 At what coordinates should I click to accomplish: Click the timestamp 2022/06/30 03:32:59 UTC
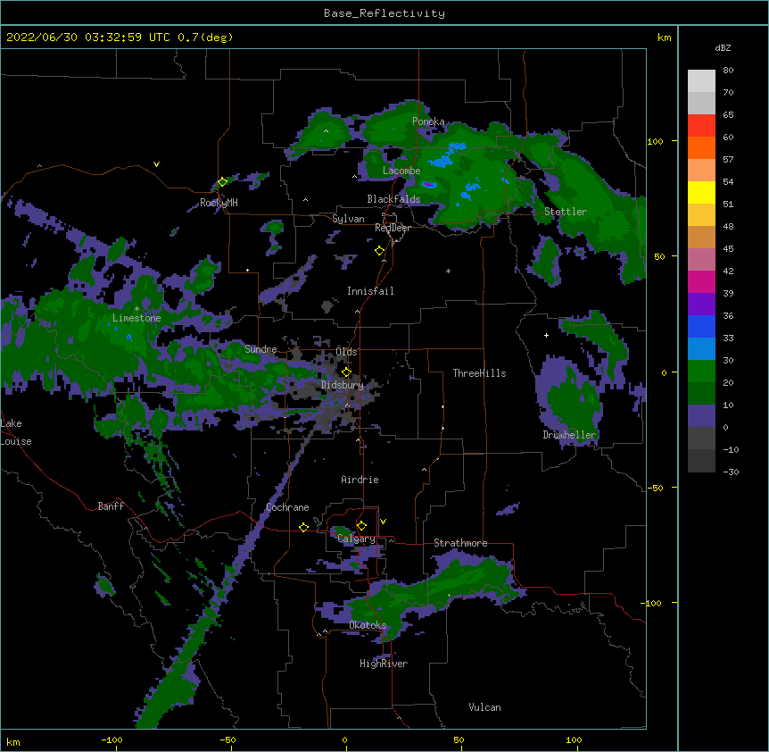coord(87,38)
